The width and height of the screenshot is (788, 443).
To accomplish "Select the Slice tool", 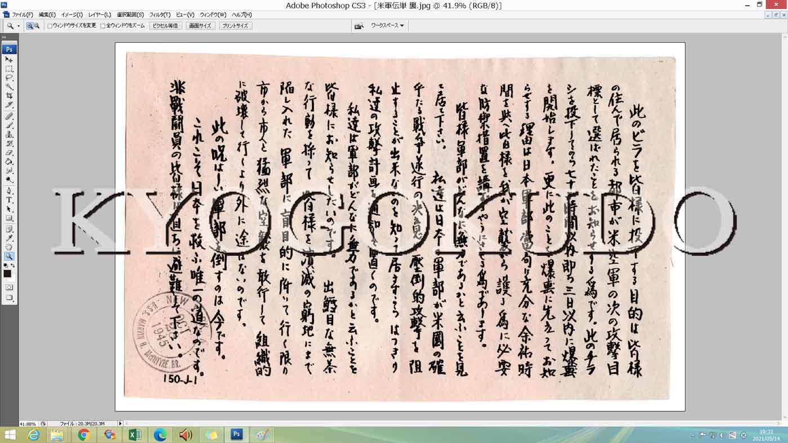I will (x=9, y=105).
